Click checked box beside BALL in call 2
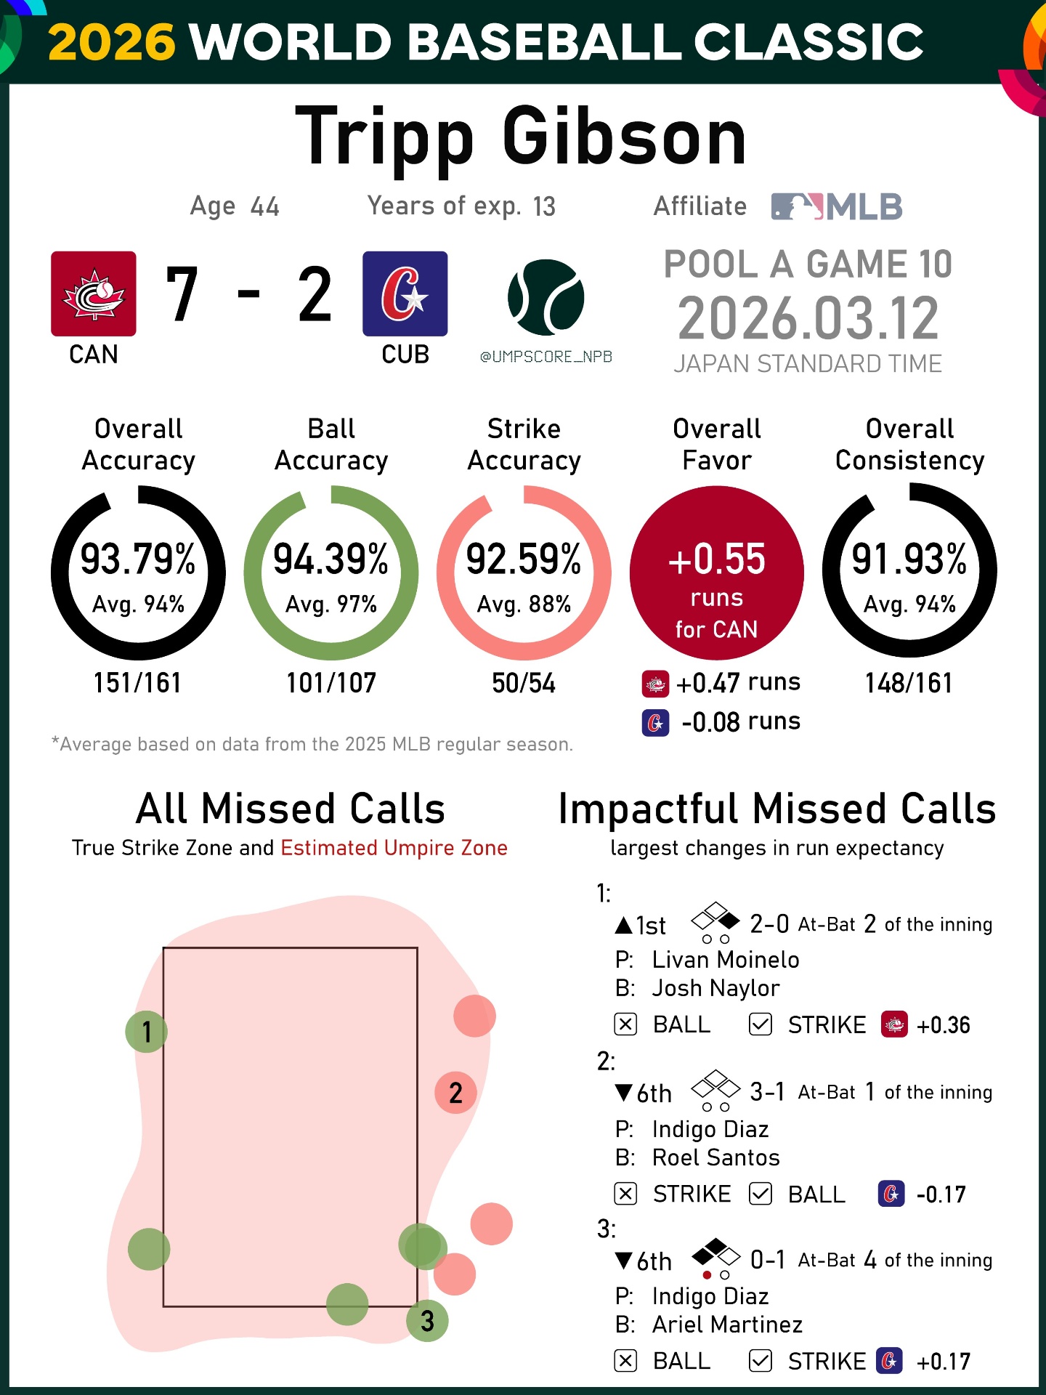 pyautogui.click(x=761, y=1194)
